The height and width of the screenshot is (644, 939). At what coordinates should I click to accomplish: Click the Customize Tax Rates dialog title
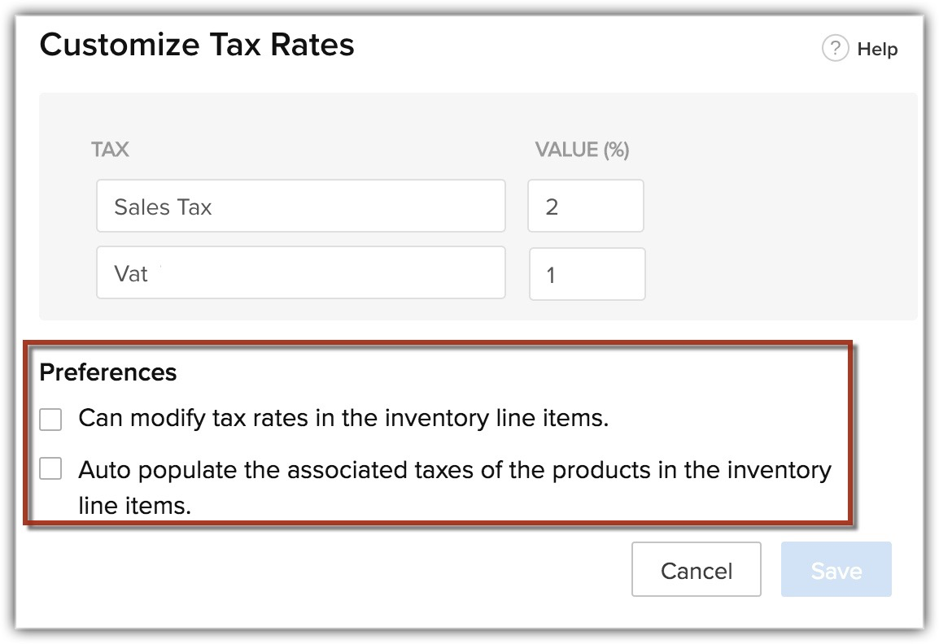pos(196,44)
